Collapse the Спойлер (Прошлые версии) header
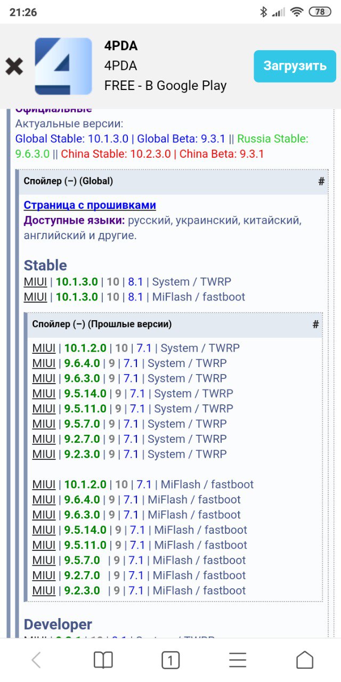 coord(172,324)
